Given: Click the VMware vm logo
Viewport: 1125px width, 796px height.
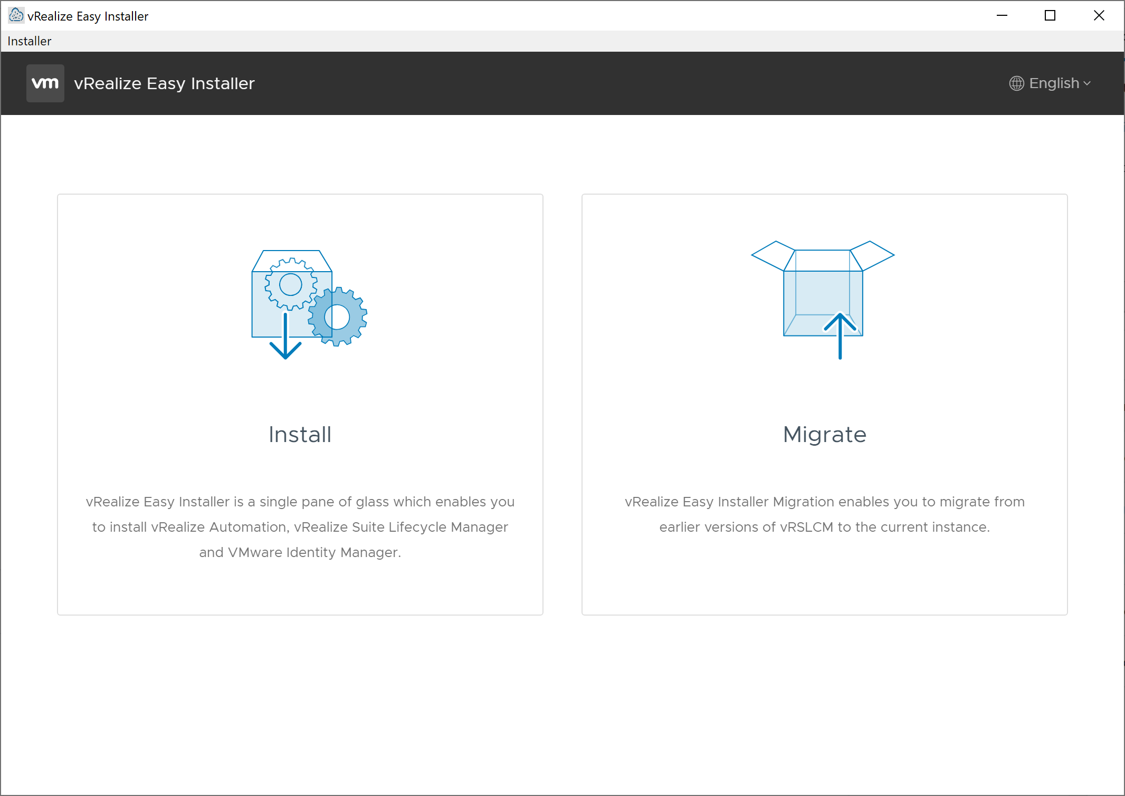Looking at the screenshot, I should 45,83.
